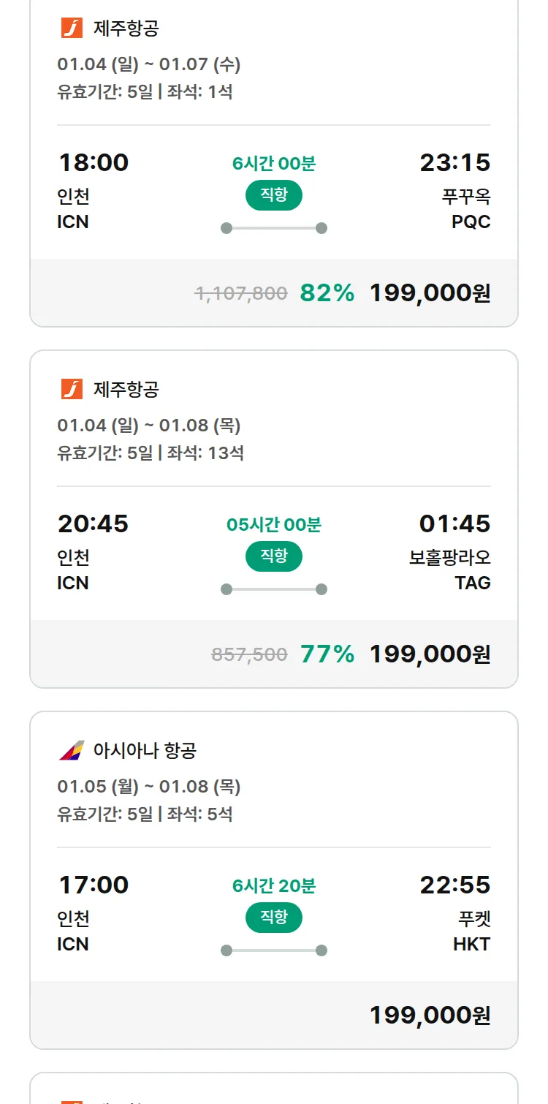Open the 199,000원 price with 77% discount

(430, 654)
